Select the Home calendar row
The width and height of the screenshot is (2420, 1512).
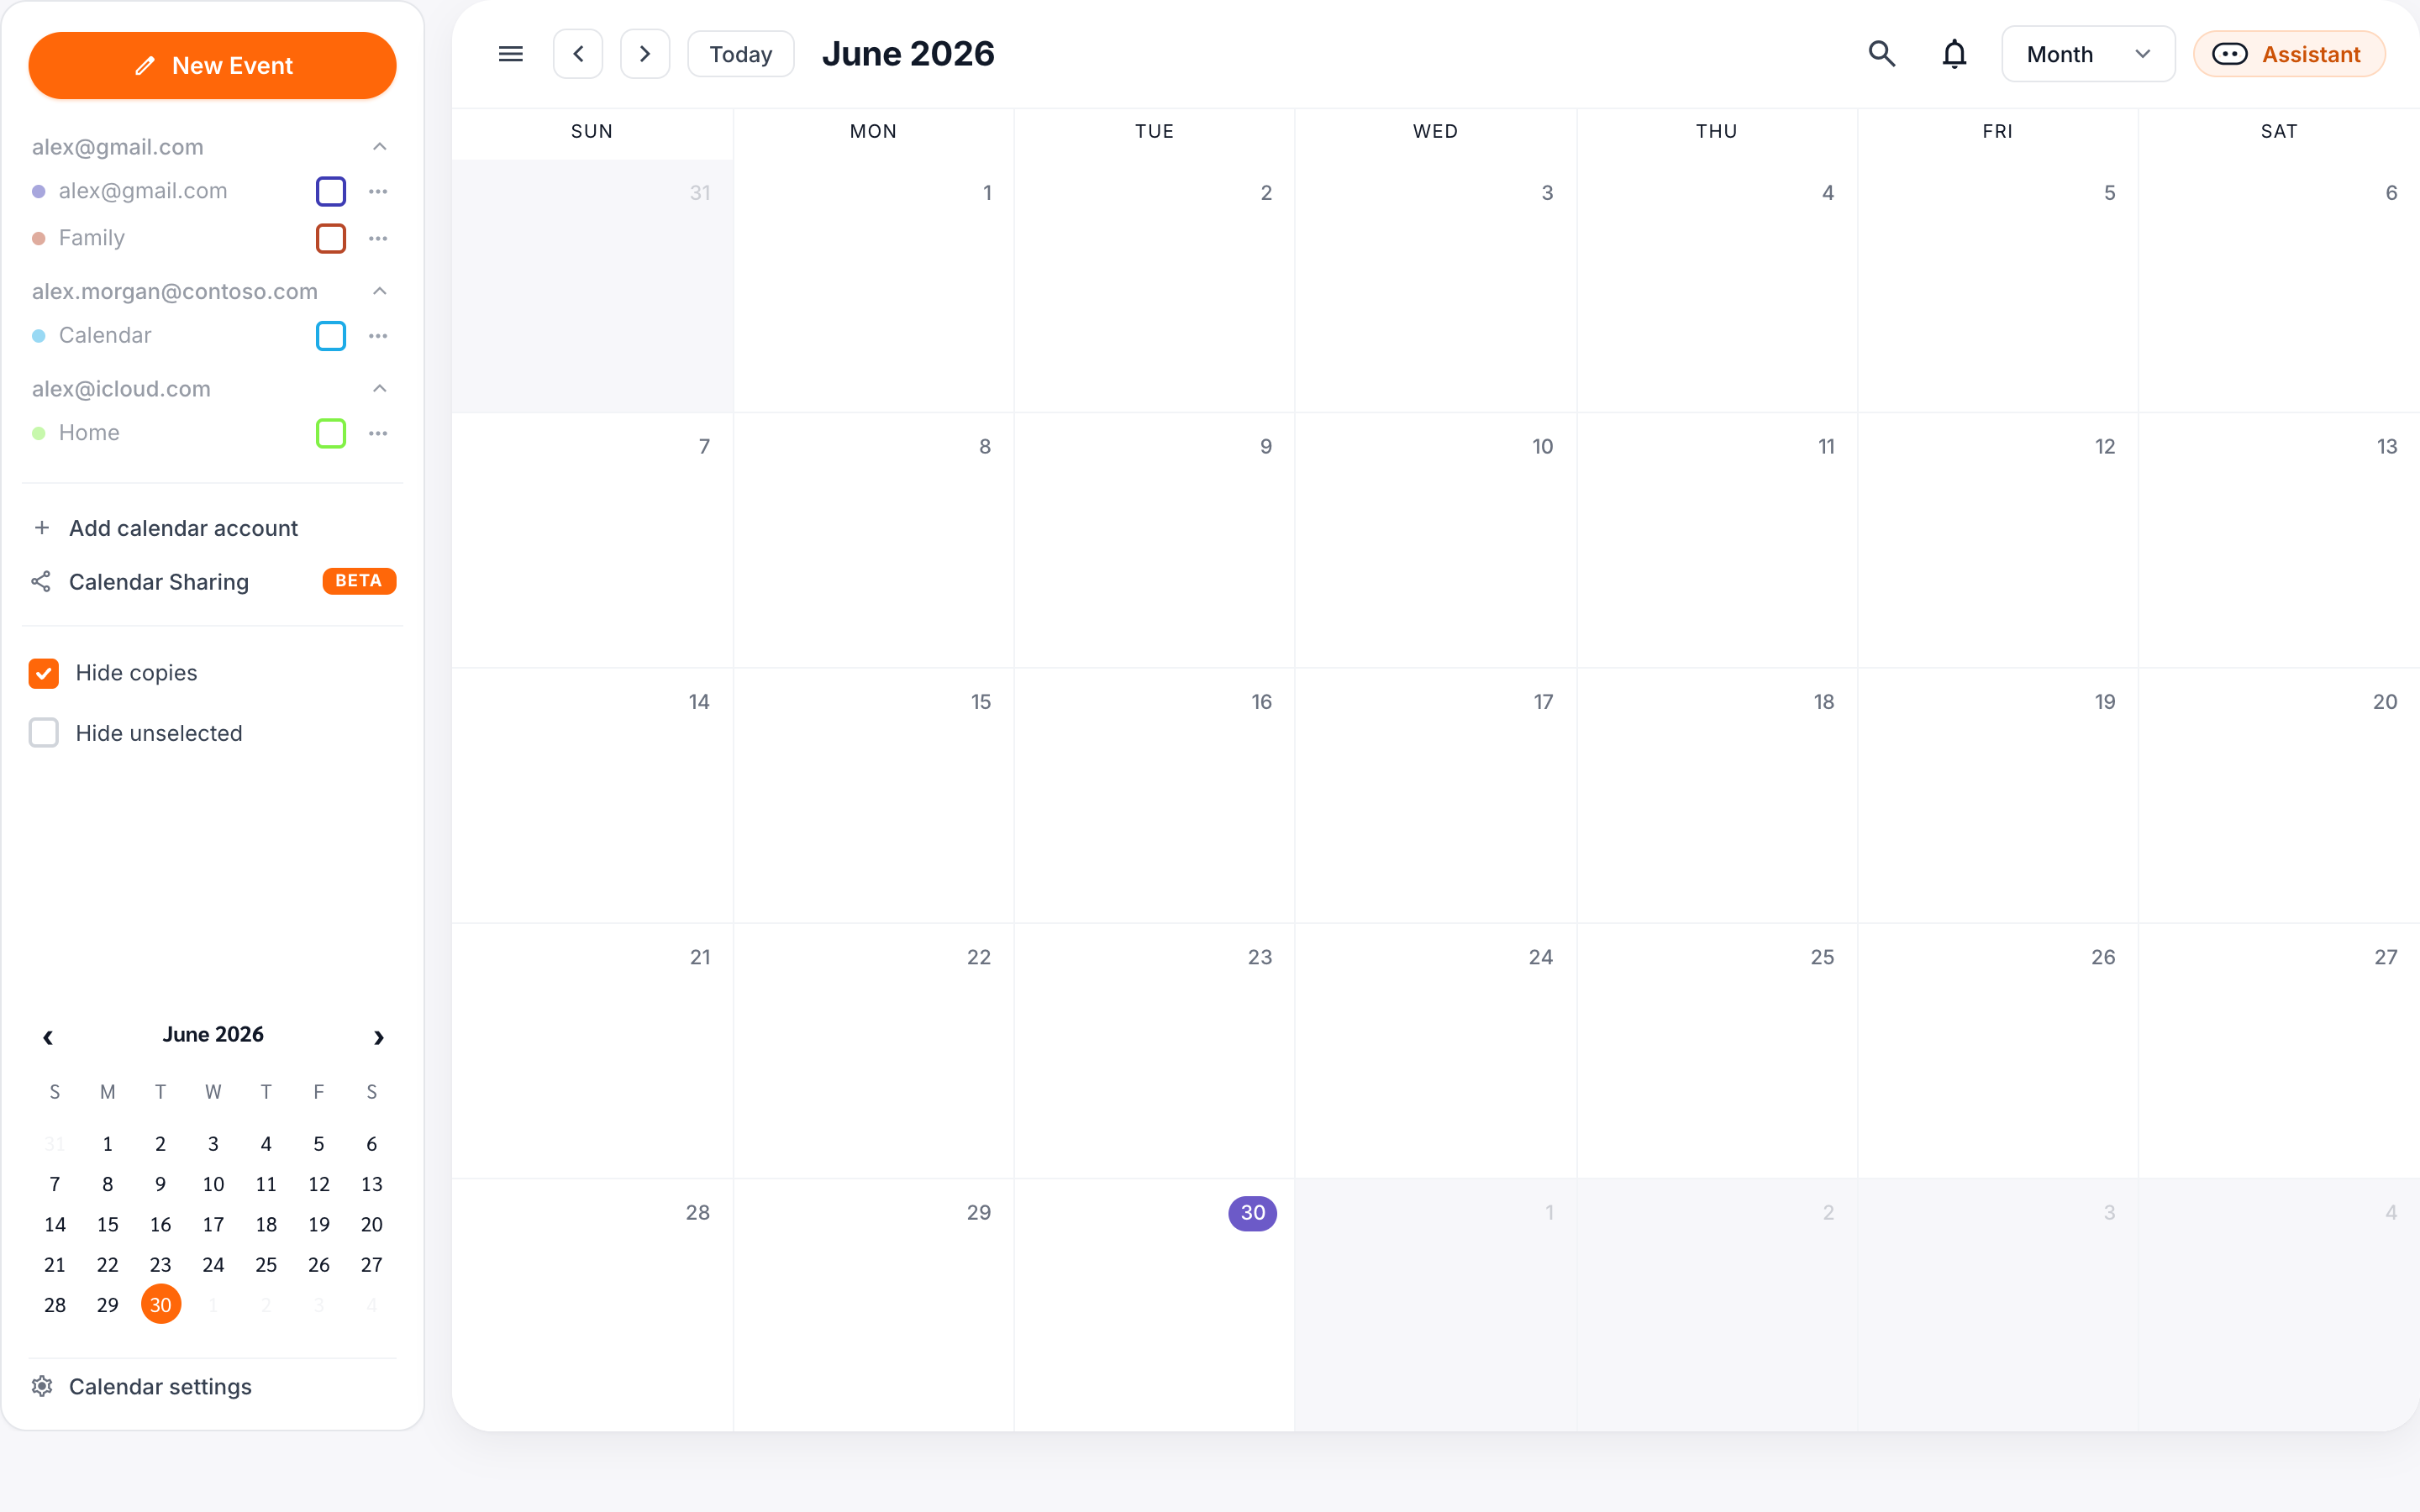tap(212, 433)
